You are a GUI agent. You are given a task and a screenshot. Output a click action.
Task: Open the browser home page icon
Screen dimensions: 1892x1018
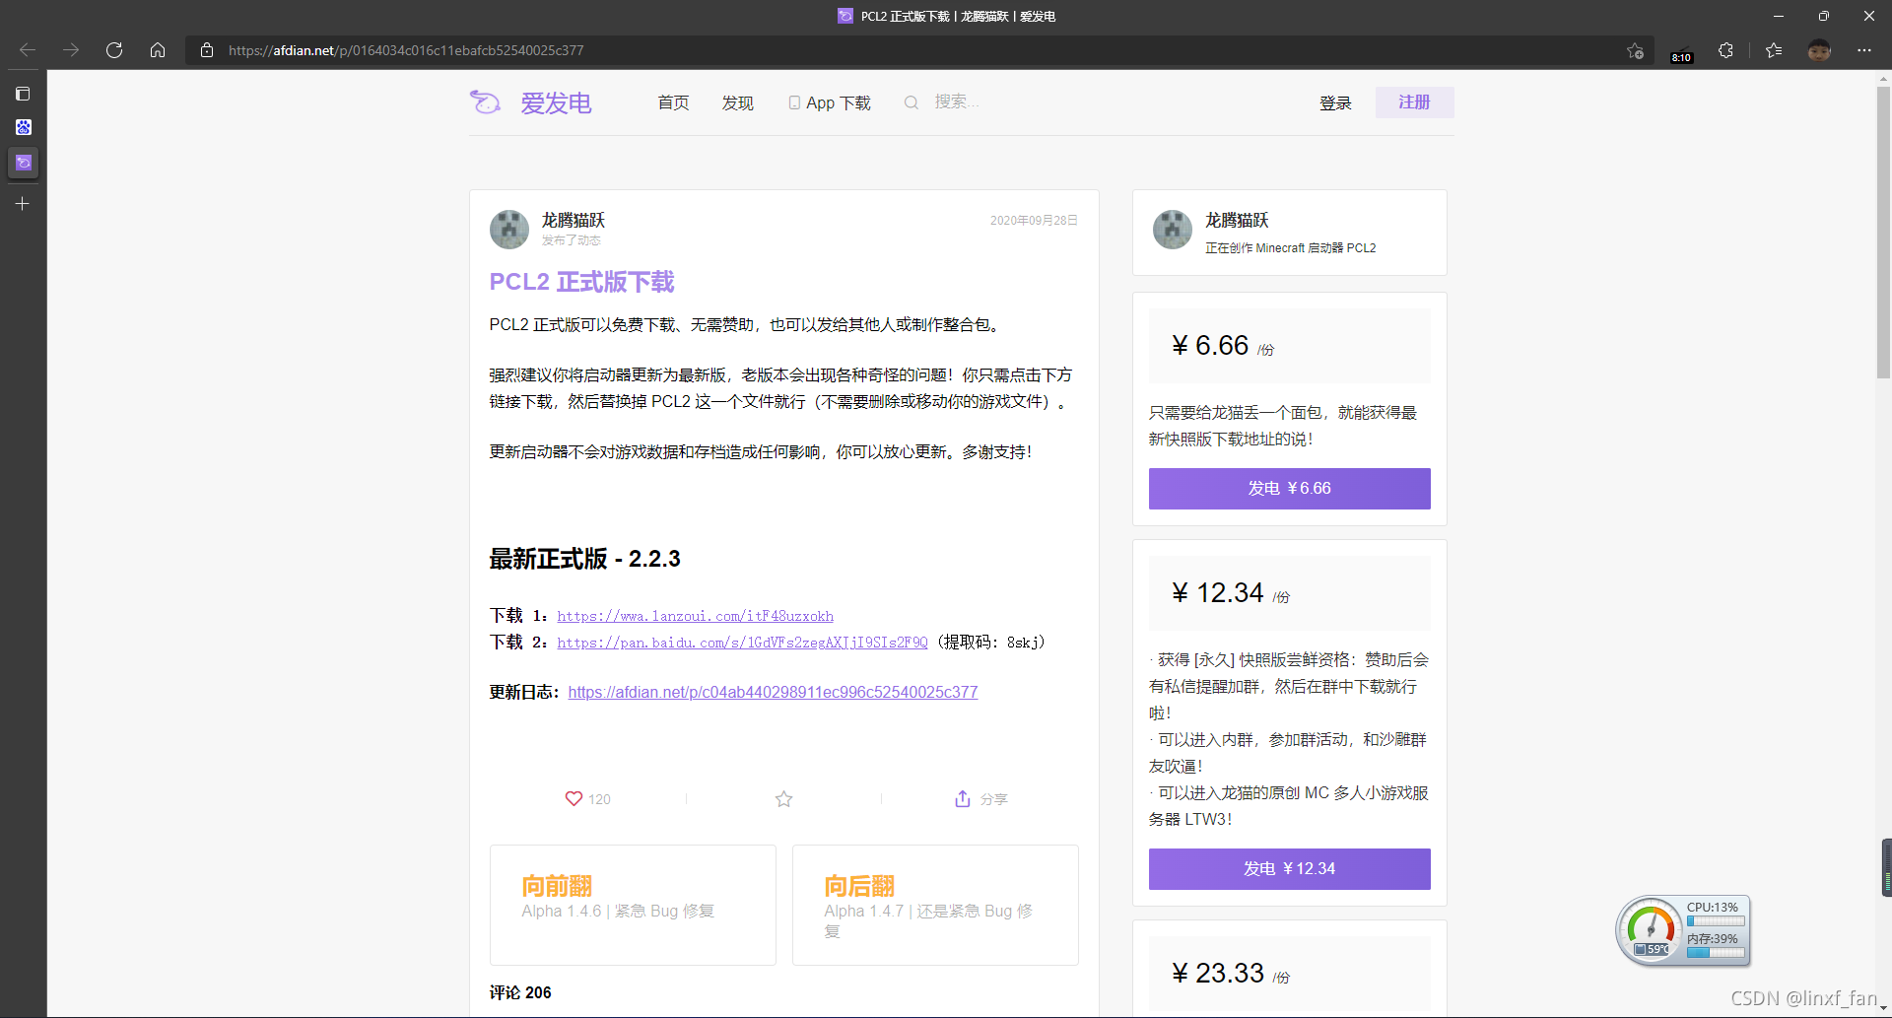pyautogui.click(x=158, y=50)
